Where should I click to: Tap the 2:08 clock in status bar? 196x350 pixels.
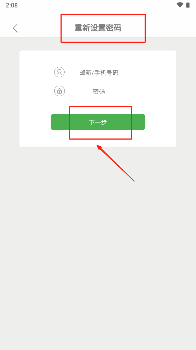tap(12, 5)
